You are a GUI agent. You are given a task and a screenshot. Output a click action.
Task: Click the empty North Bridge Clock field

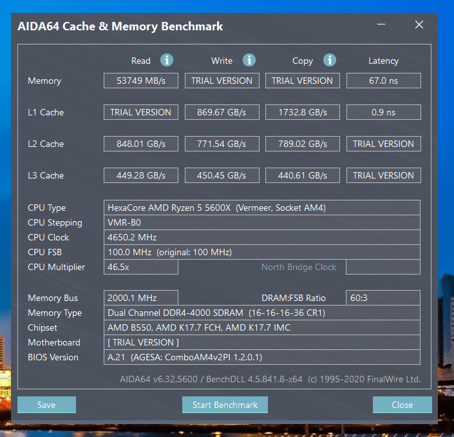tap(383, 267)
